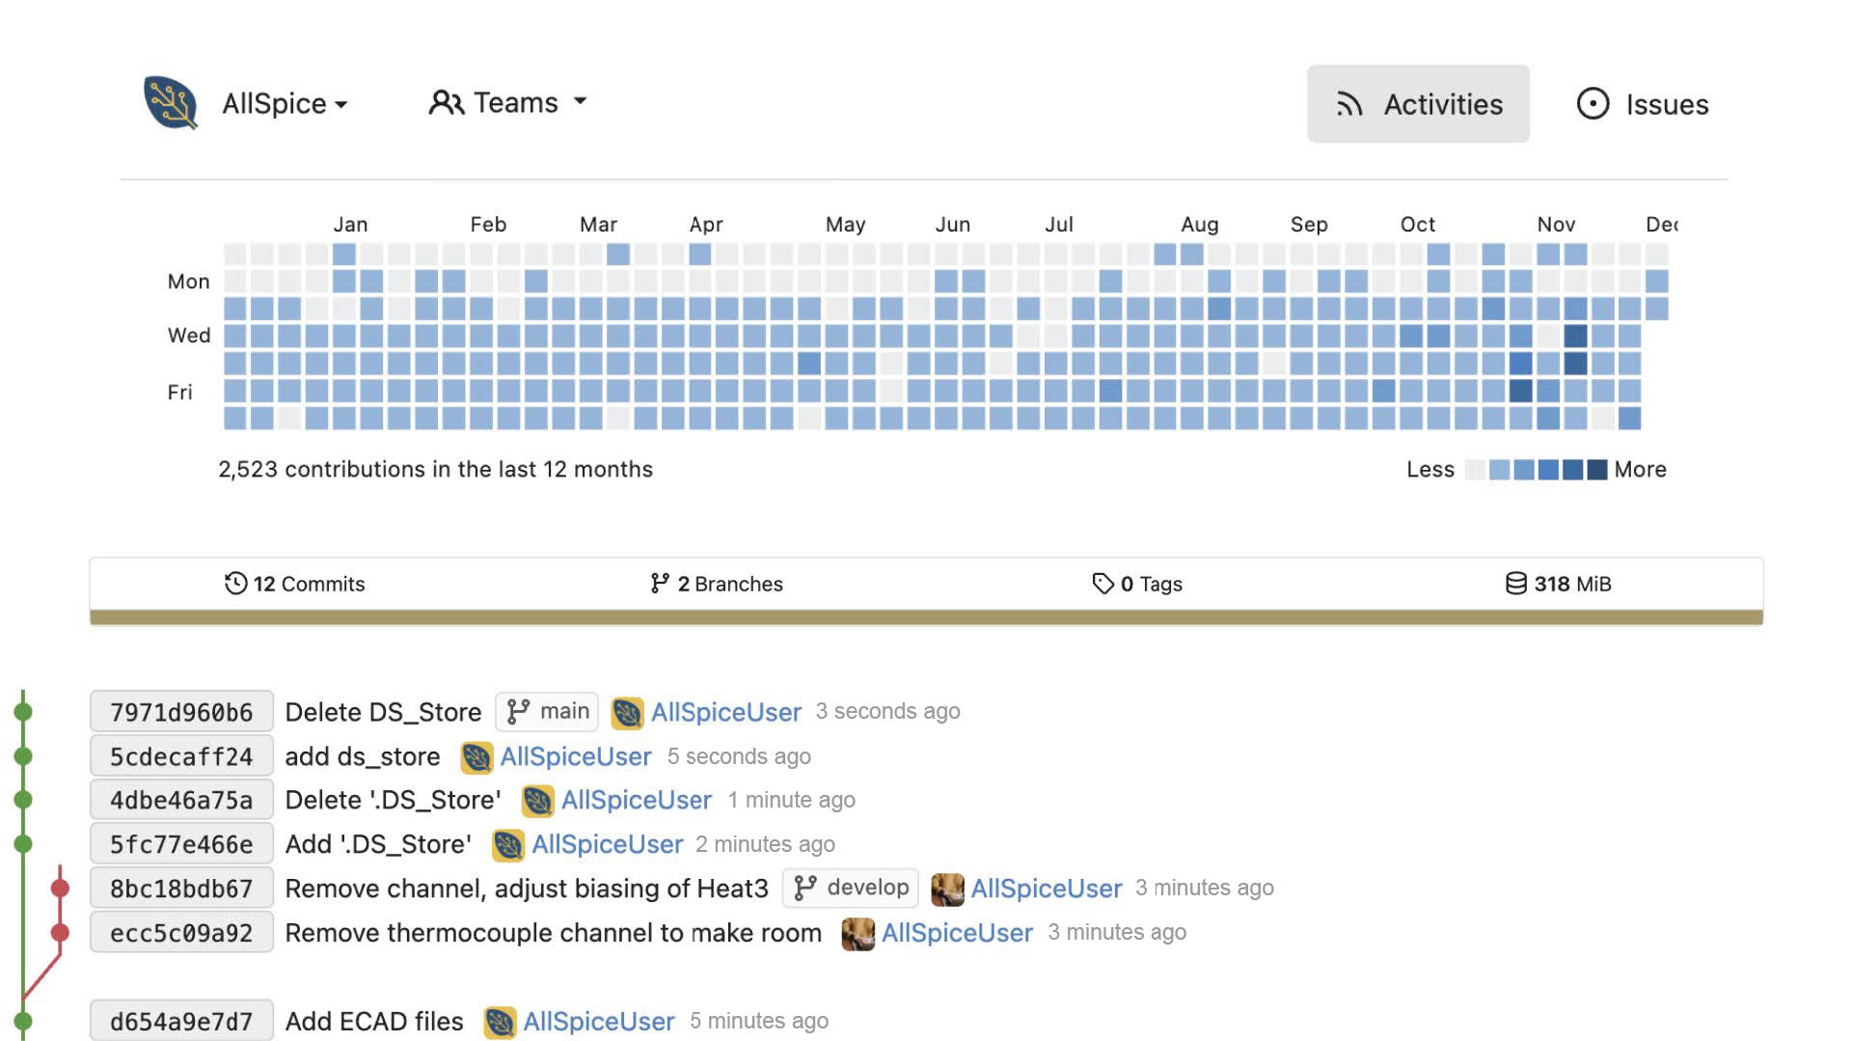Open the Teams dropdown arrow
The width and height of the screenshot is (1850, 1041).
(580, 101)
